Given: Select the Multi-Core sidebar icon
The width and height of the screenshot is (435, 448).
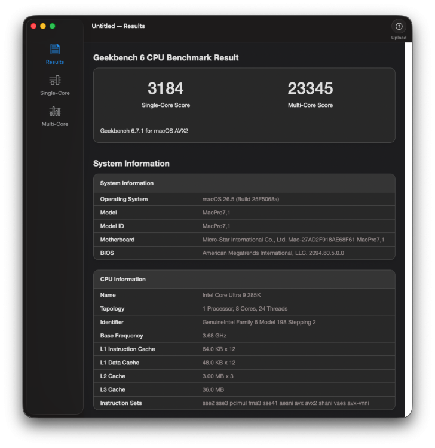Looking at the screenshot, I should click(x=55, y=111).
